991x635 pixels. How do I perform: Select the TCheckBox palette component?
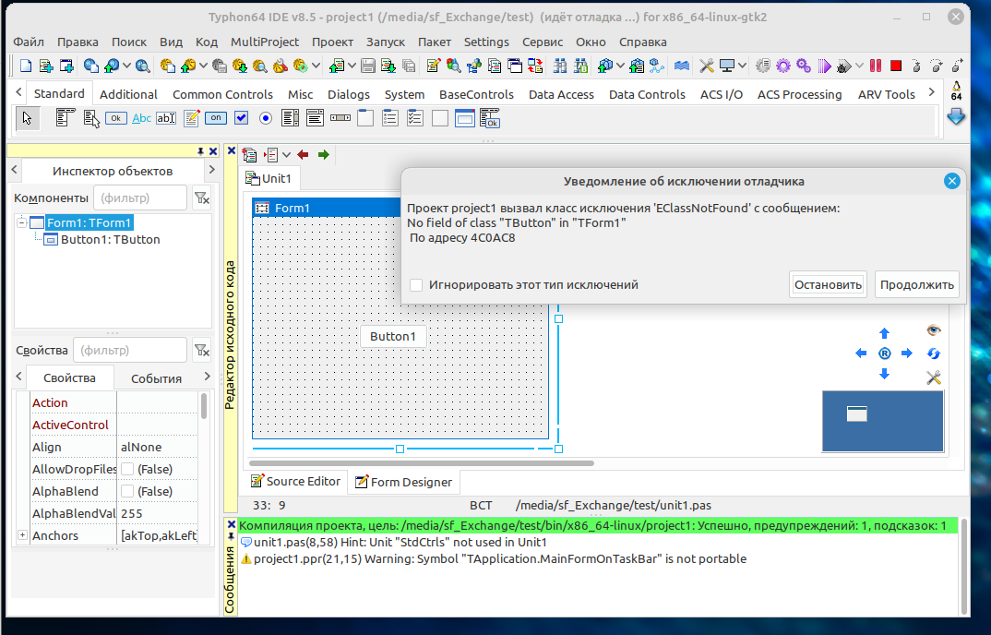point(241,117)
